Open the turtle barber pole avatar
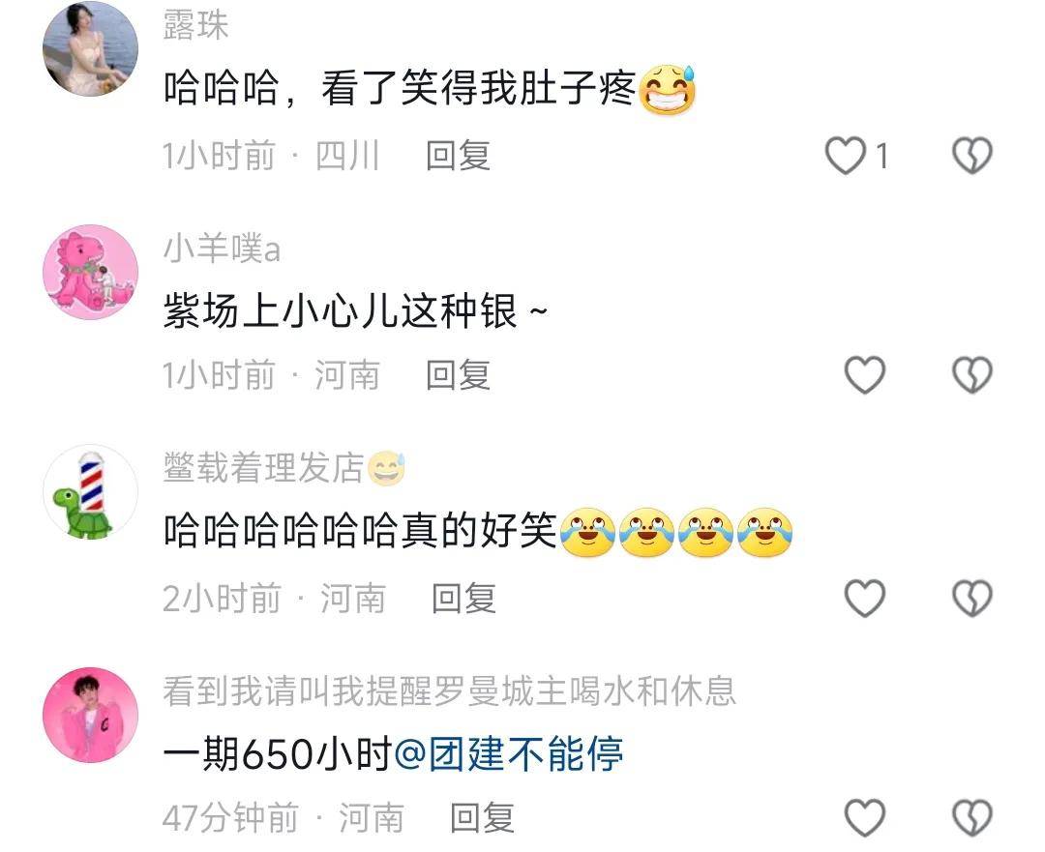 point(91,492)
